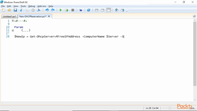
Task: Collapse the script pane with the round arrow
Action: tap(194, 16)
